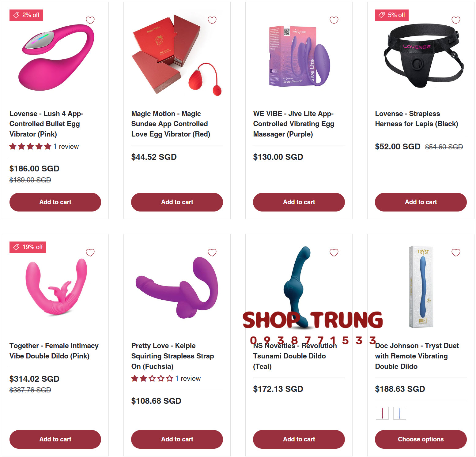Open the Lovense Strapless Harness product title
Viewport: 476px width, 457px height.
(417, 118)
